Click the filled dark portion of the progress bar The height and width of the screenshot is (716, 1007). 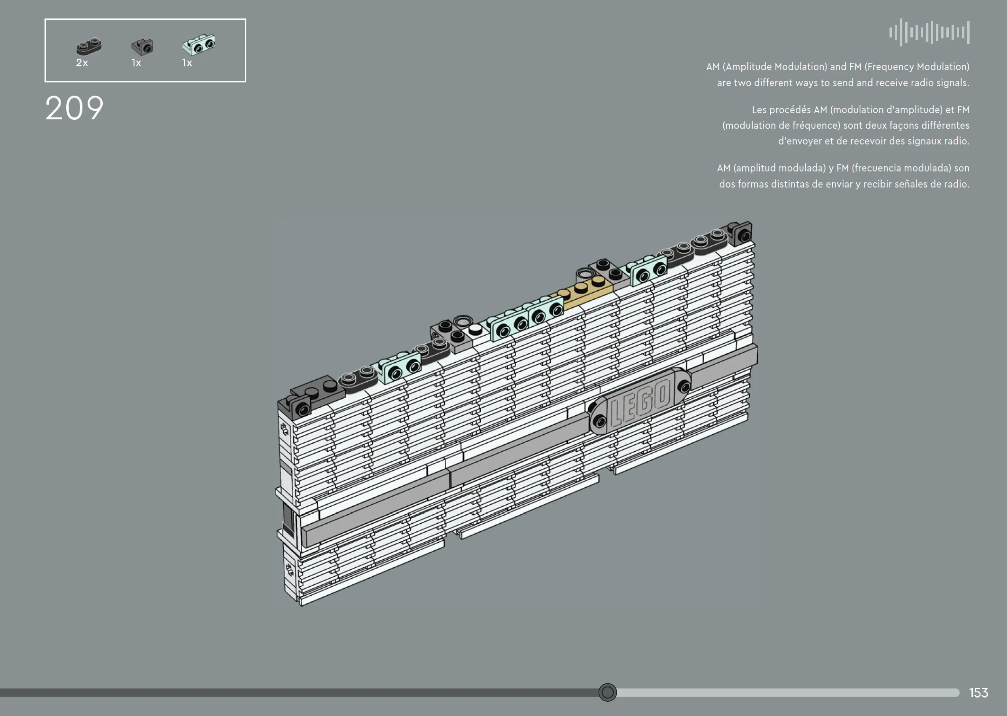coord(299,693)
